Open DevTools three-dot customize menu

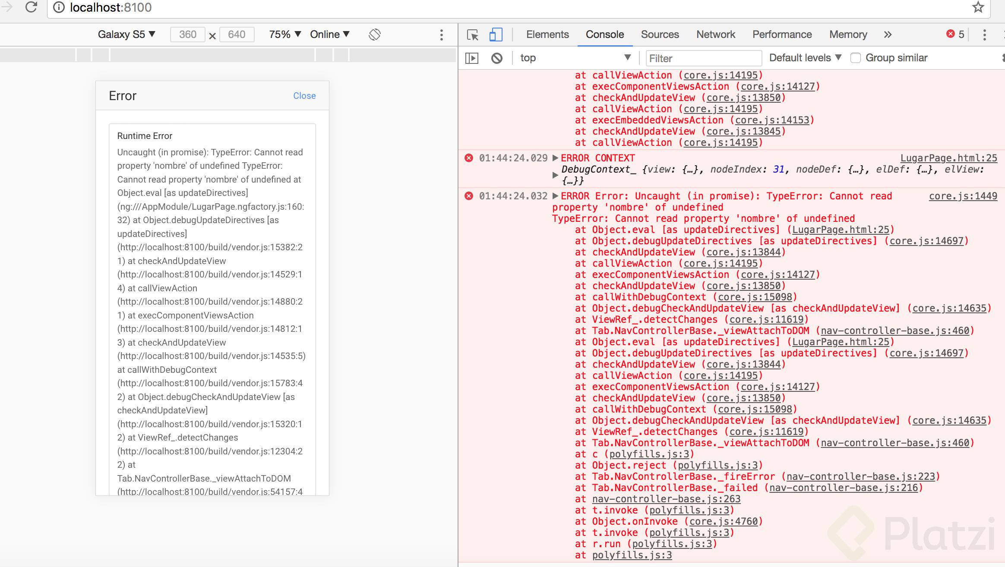tap(984, 35)
